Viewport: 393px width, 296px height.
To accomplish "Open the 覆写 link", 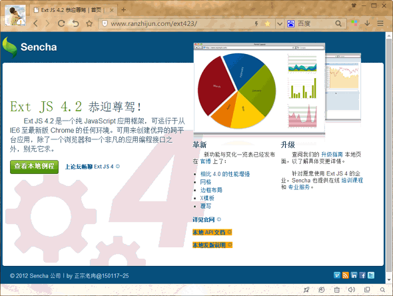I will 206,206.
